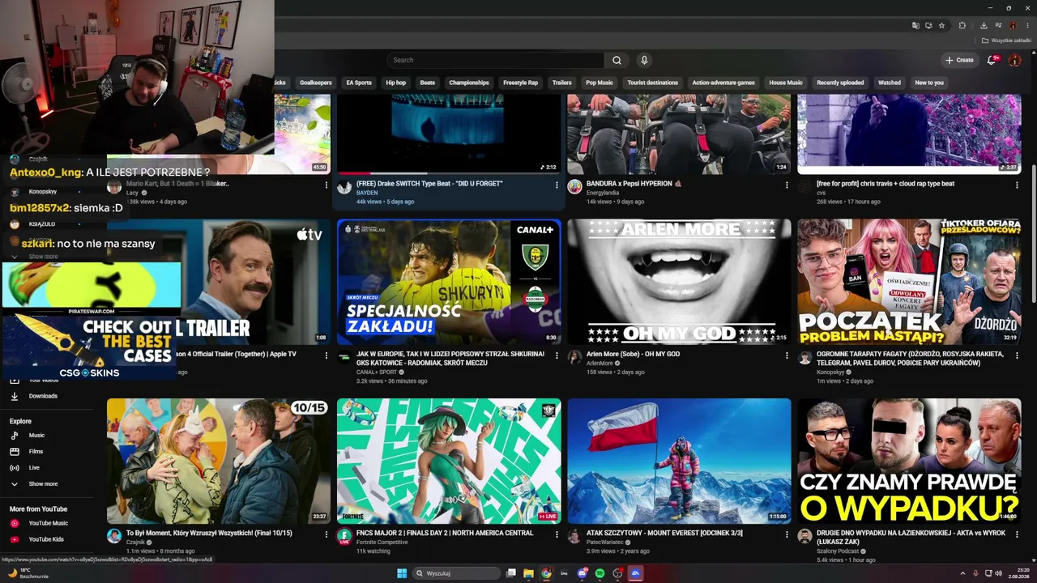Select the Hip hop filter chip

[396, 83]
